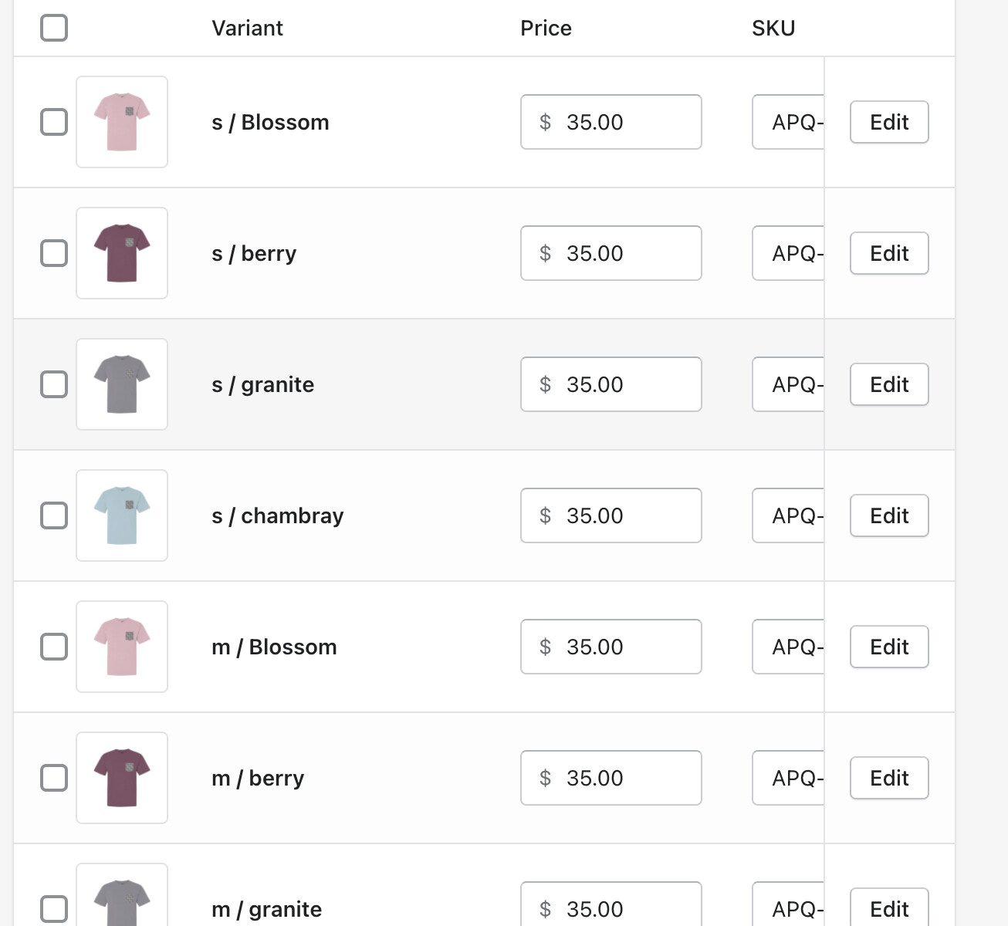Open Edit for s / chambray variant
The image size is (1008, 926).
point(889,515)
